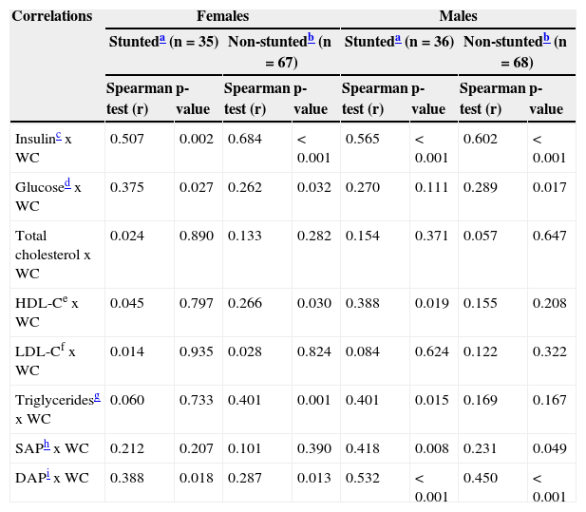The width and height of the screenshot is (586, 512).
Task: Select the 0.890 p-value cell
Action: [196, 235]
